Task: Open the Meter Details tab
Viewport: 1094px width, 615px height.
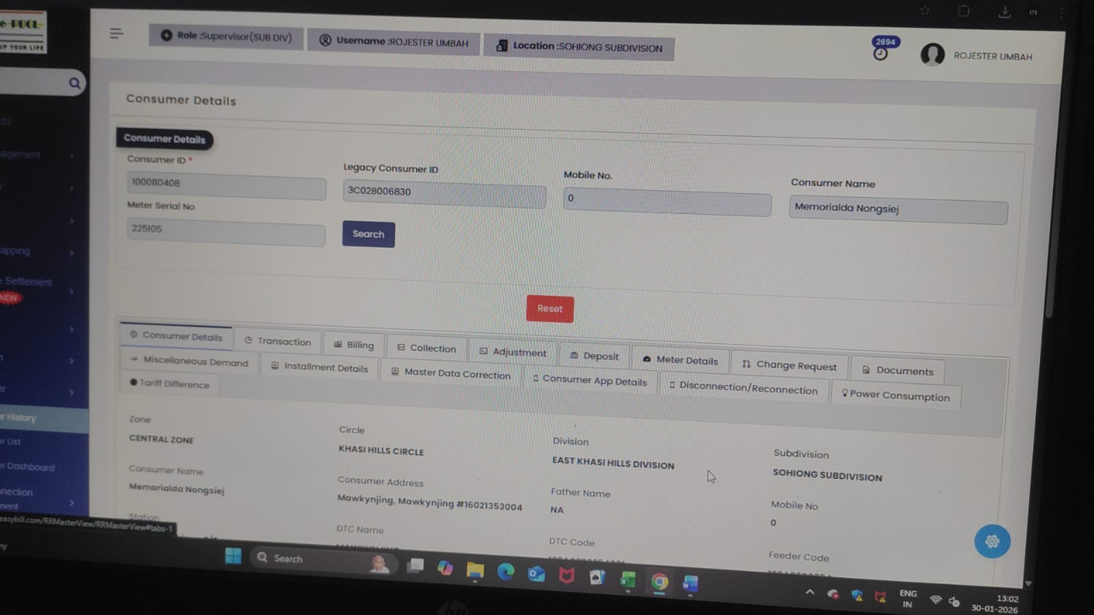Action: pyautogui.click(x=680, y=361)
